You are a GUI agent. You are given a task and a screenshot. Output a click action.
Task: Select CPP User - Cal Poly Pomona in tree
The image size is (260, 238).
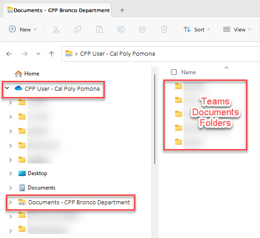[62, 89]
